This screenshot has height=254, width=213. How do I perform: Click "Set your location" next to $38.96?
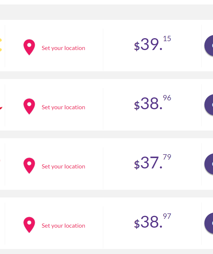click(63, 107)
